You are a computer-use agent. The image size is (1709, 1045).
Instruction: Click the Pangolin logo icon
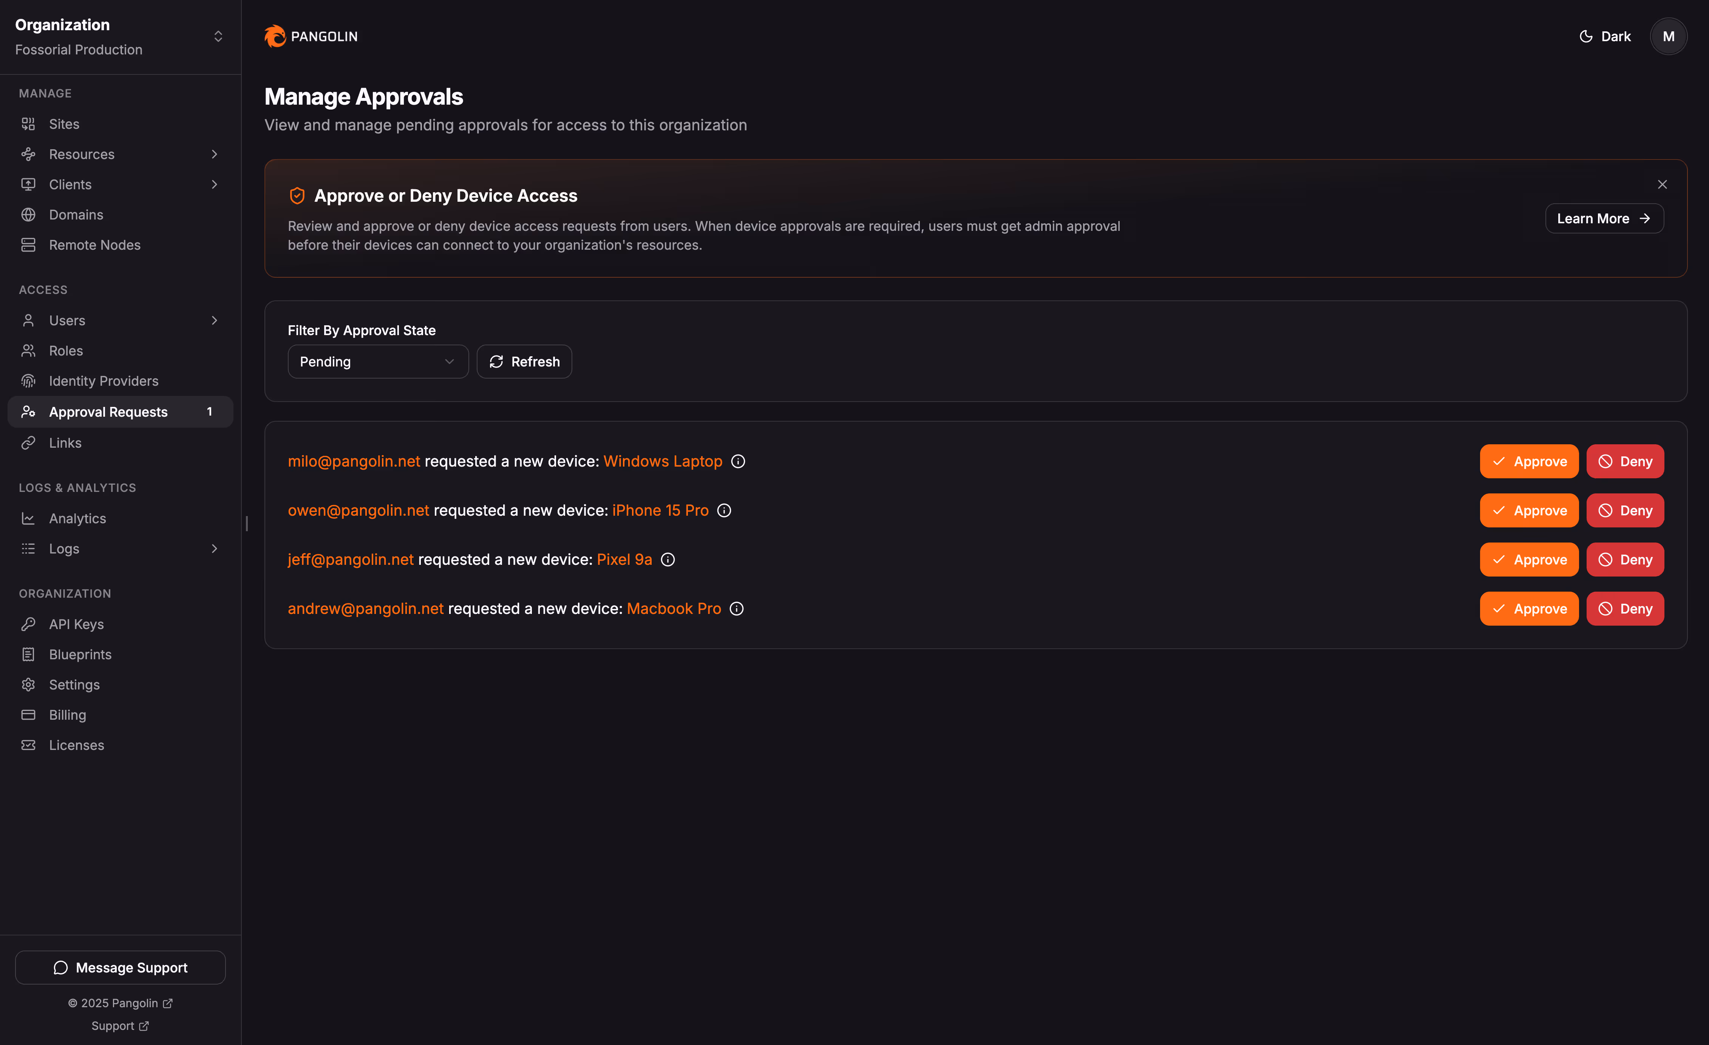click(275, 36)
